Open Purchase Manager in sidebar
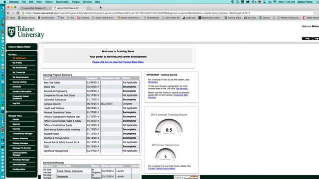 click(21, 160)
